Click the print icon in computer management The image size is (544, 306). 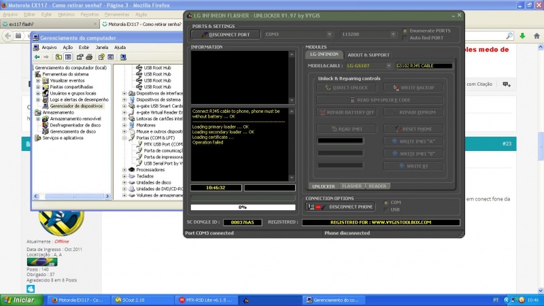click(x=89, y=57)
